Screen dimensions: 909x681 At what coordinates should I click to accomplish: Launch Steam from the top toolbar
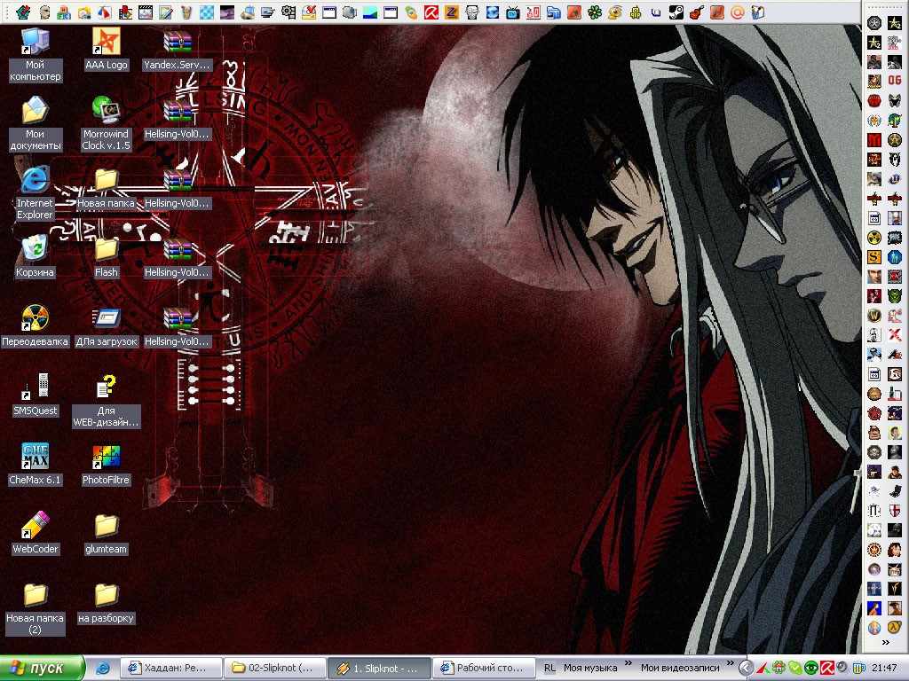click(676, 12)
